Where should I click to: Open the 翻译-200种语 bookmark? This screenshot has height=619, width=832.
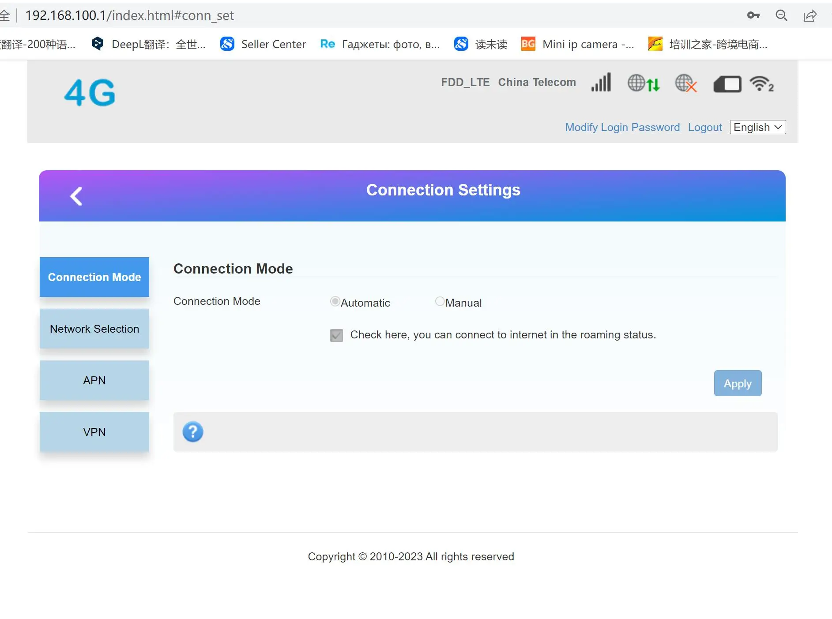[x=38, y=44]
